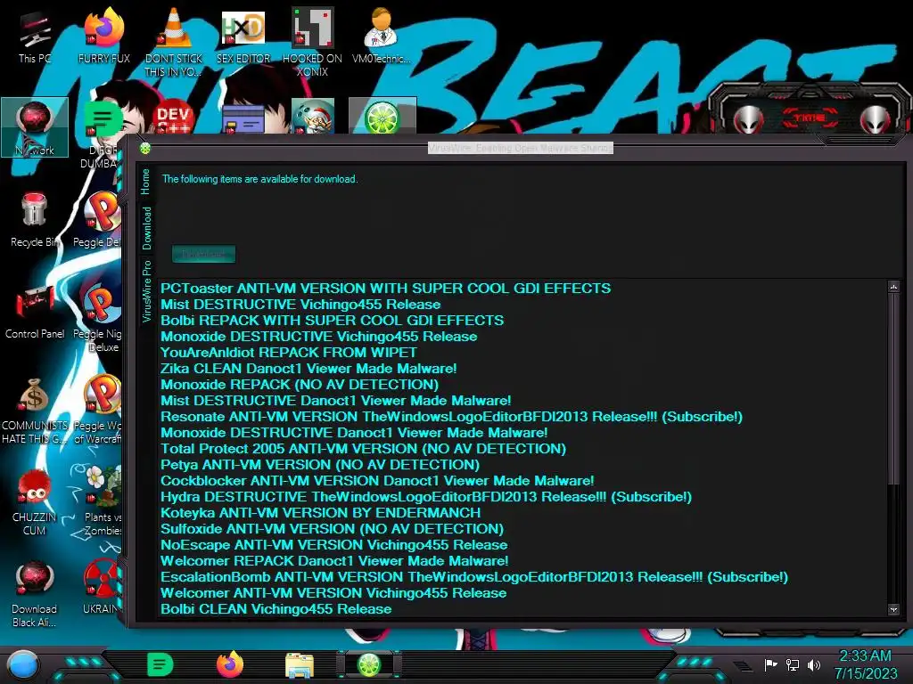Select Total Protect 2005 ANTI-VM entry
913x684 pixels.
364,449
